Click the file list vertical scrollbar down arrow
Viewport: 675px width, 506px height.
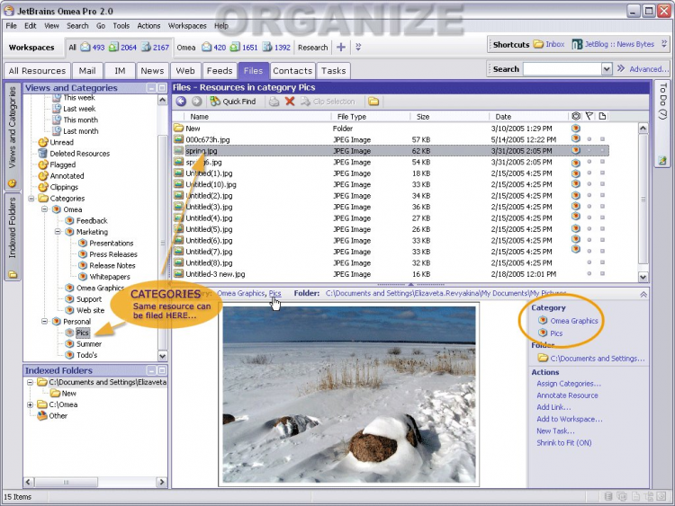point(643,278)
